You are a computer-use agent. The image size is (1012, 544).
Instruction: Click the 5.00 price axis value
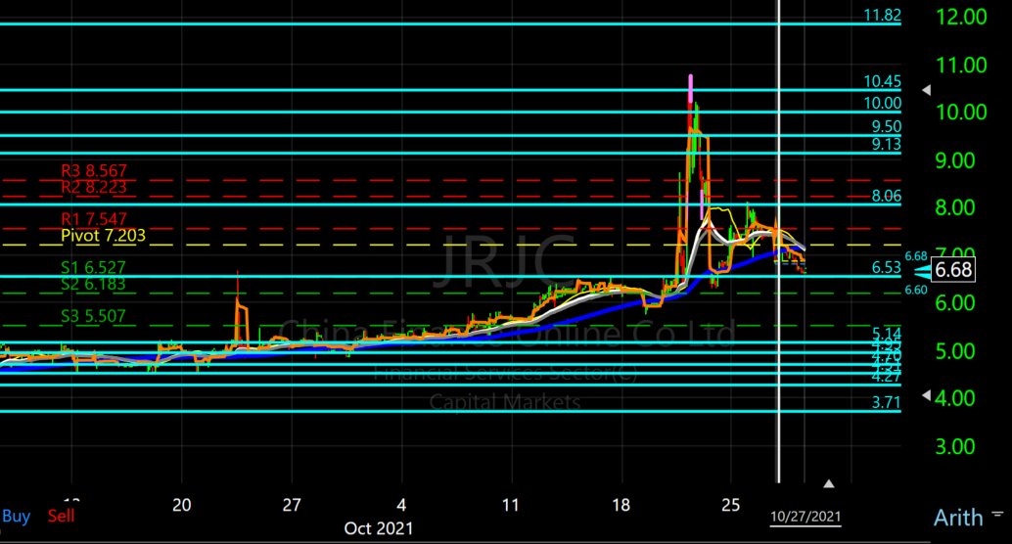(x=955, y=351)
